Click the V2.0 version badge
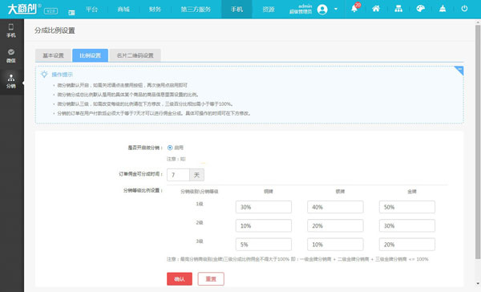Screen dimensions: 481x292 tap(51, 11)
